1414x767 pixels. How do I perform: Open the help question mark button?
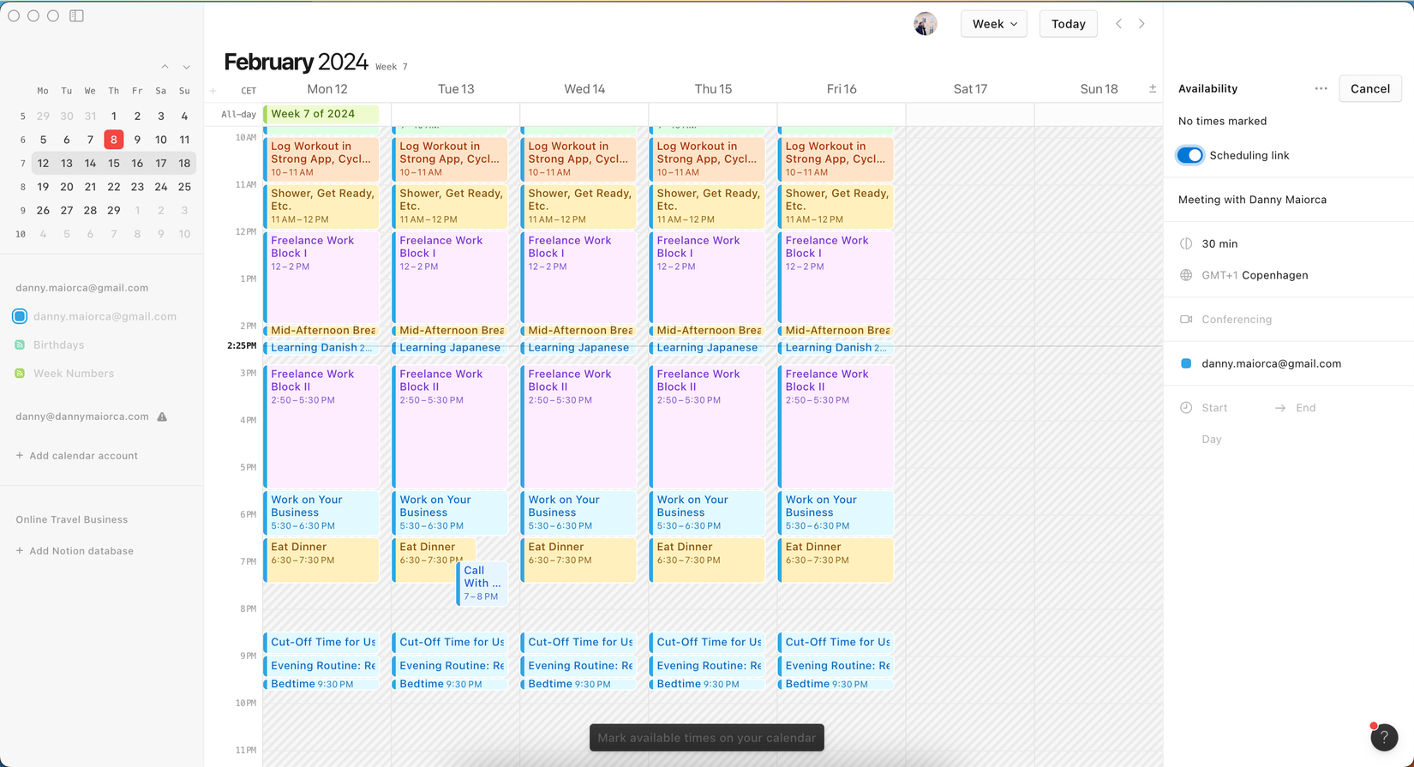pyautogui.click(x=1384, y=737)
